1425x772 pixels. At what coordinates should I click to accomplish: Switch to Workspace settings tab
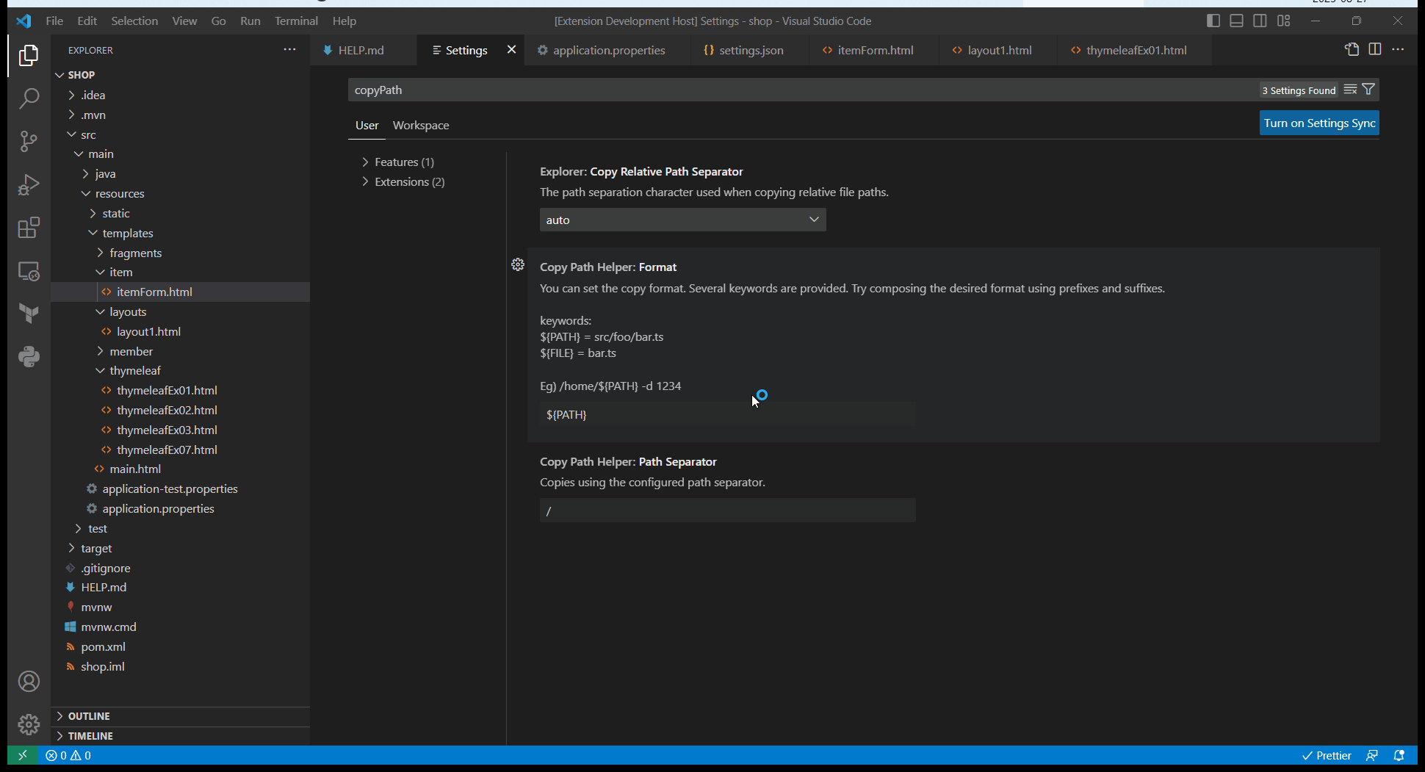tap(421, 125)
